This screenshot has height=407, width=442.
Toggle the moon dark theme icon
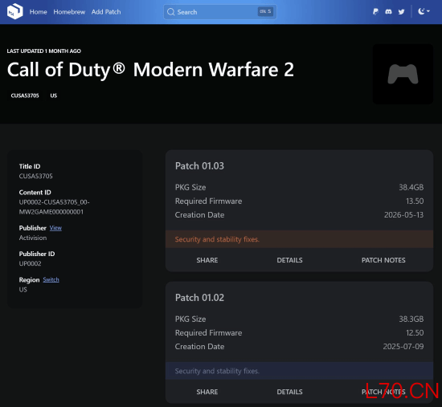[x=421, y=11]
